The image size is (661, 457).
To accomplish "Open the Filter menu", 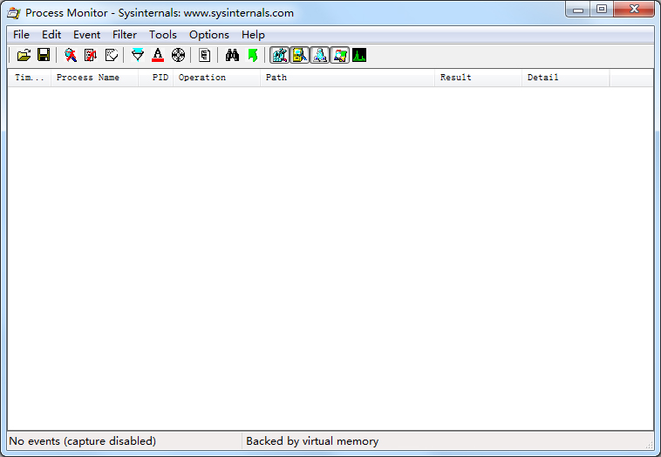I will [125, 35].
